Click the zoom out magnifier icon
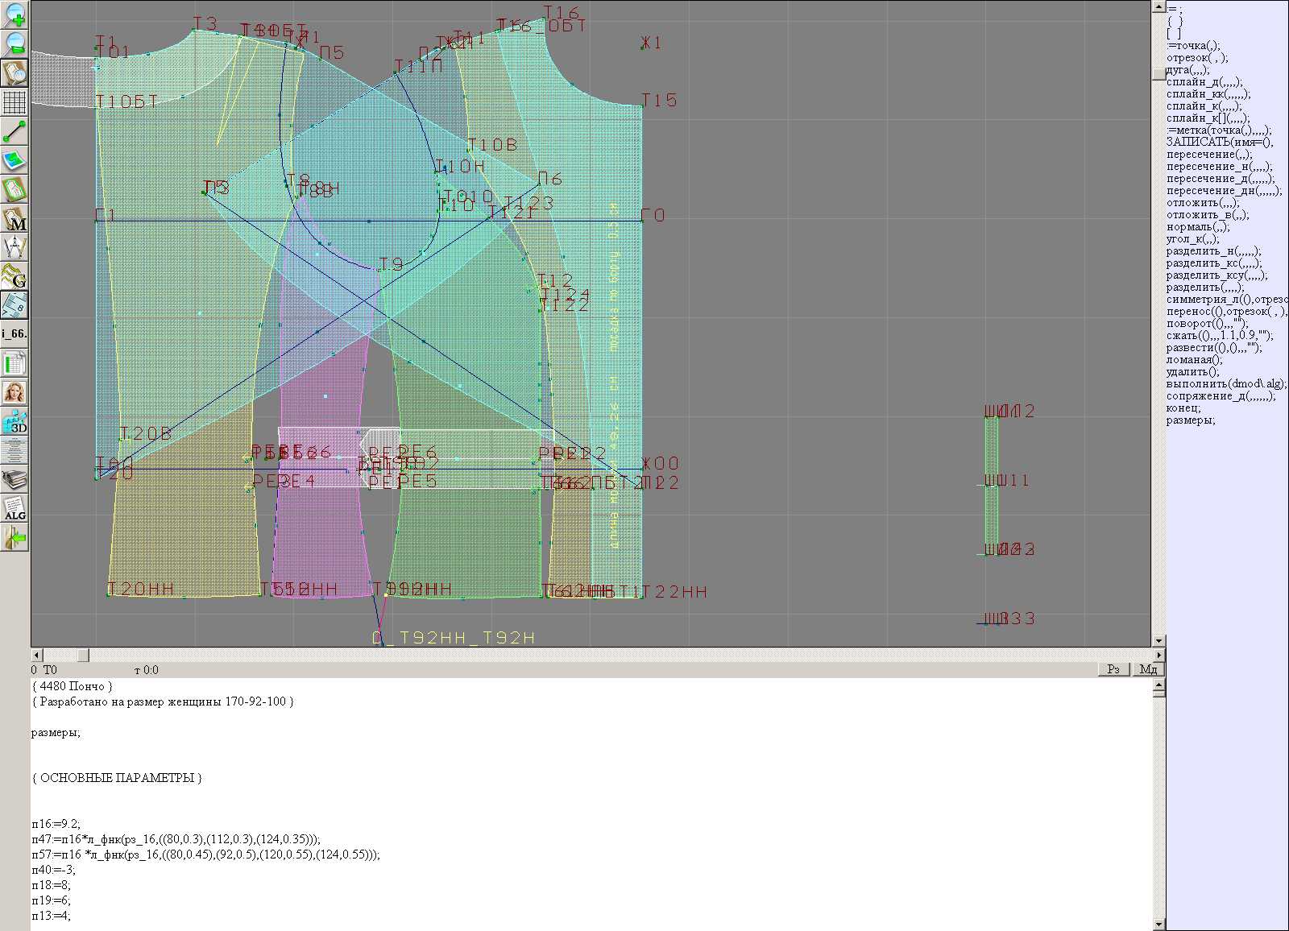 [15, 43]
